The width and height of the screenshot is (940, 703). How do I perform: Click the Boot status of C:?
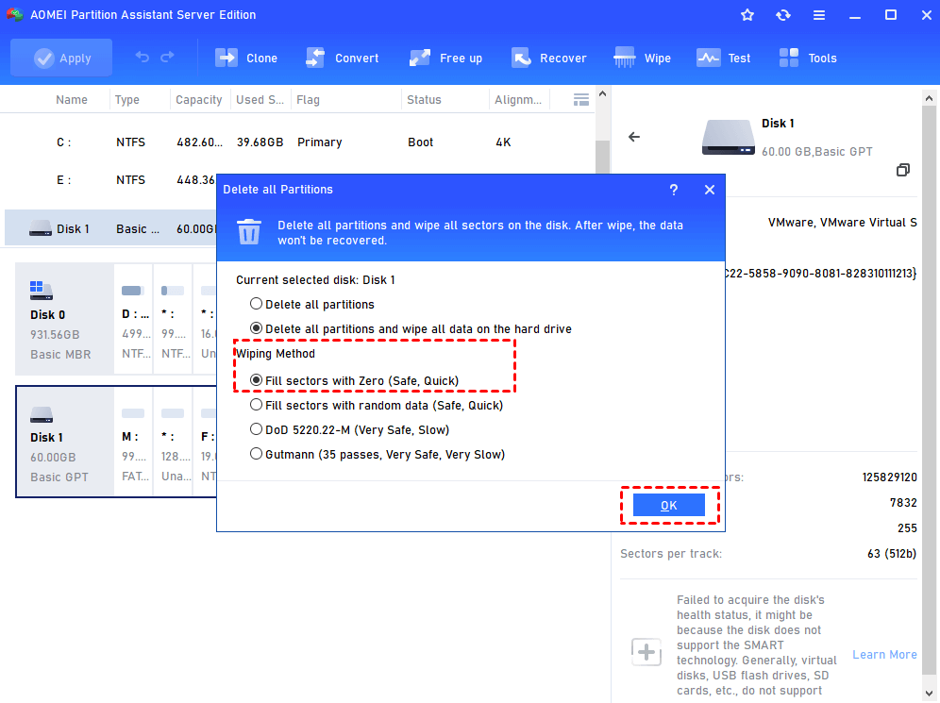420,142
